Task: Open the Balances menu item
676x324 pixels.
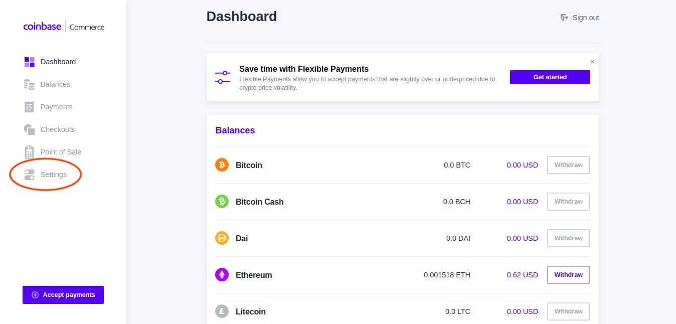Action: click(55, 84)
